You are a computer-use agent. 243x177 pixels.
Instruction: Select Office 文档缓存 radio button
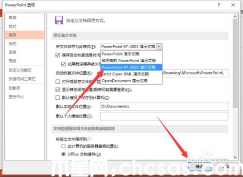click(x=64, y=154)
